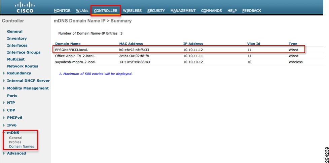Click the mDNS Domain Name IP heading
Image resolution: width=329 pixels, height=163 pixels.
93,21
